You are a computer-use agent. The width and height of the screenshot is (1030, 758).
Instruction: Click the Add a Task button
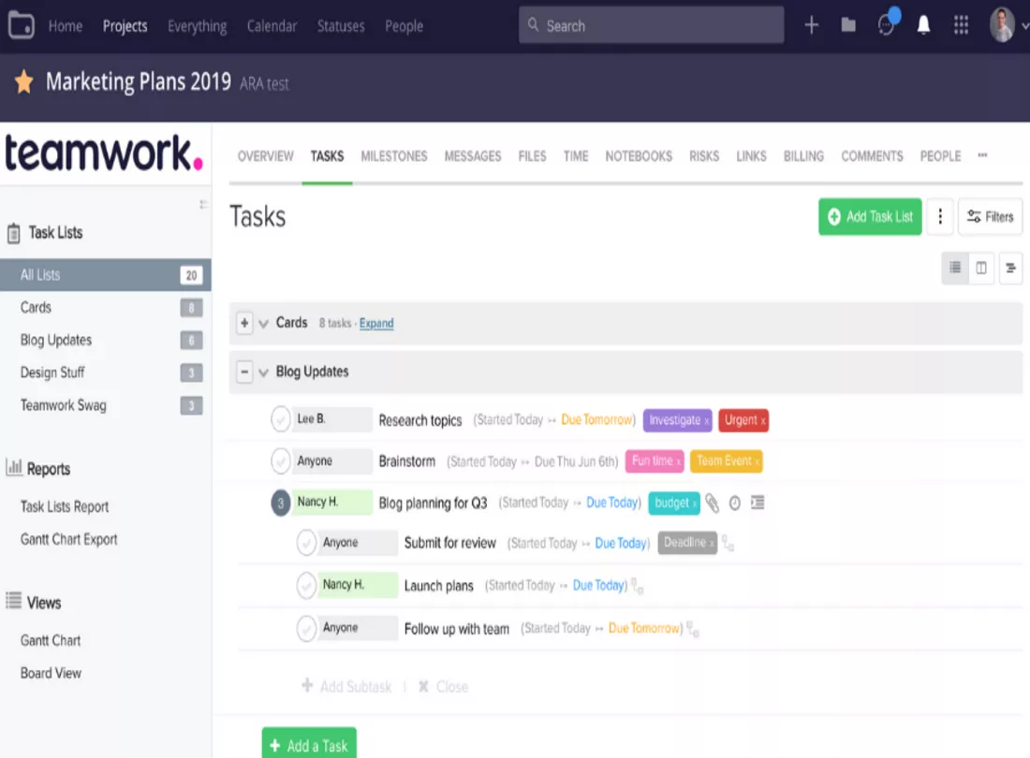309,744
